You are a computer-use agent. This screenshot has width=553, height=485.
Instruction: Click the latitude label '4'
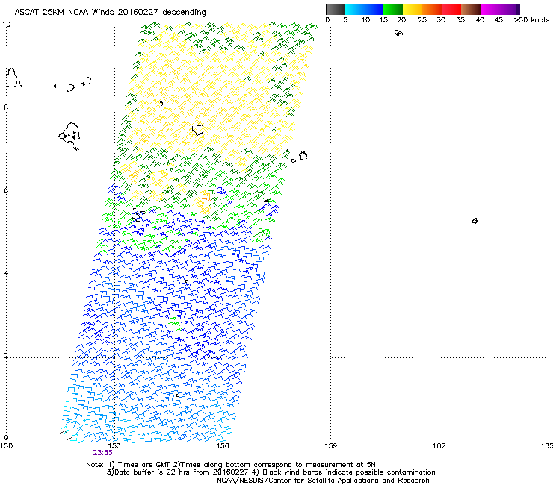[6, 272]
